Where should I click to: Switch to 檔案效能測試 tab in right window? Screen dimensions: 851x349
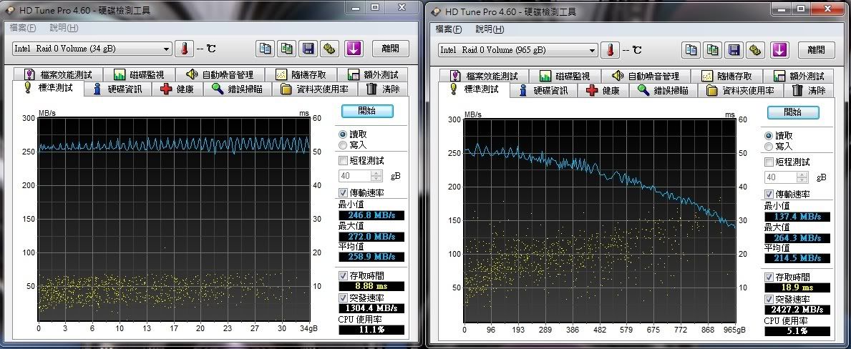[484, 76]
